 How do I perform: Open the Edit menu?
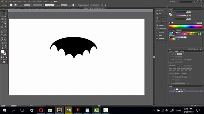(10, 2)
